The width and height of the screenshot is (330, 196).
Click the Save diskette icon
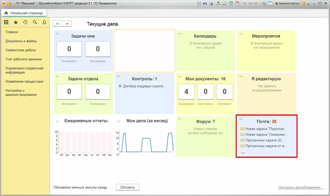coord(199,4)
